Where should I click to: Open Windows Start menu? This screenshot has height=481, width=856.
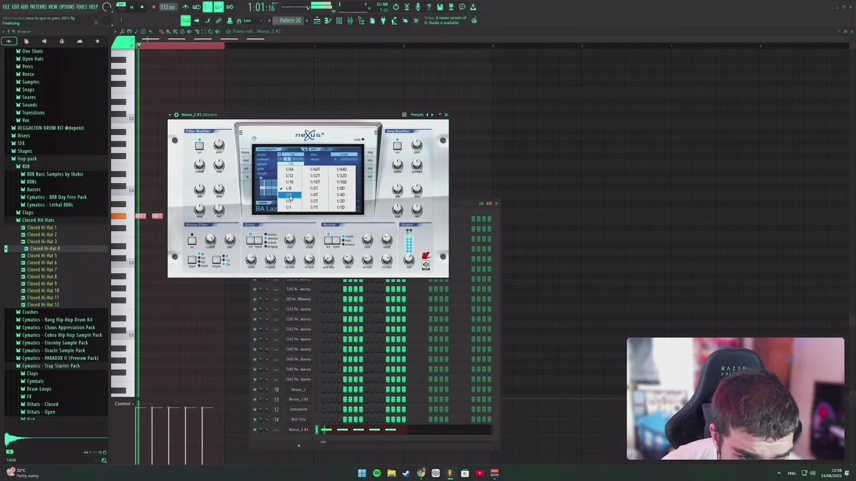click(x=362, y=473)
